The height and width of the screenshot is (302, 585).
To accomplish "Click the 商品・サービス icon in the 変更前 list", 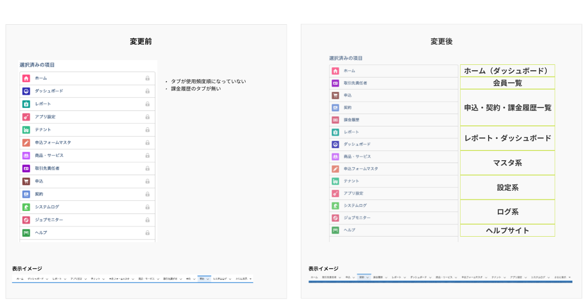I will point(26,155).
